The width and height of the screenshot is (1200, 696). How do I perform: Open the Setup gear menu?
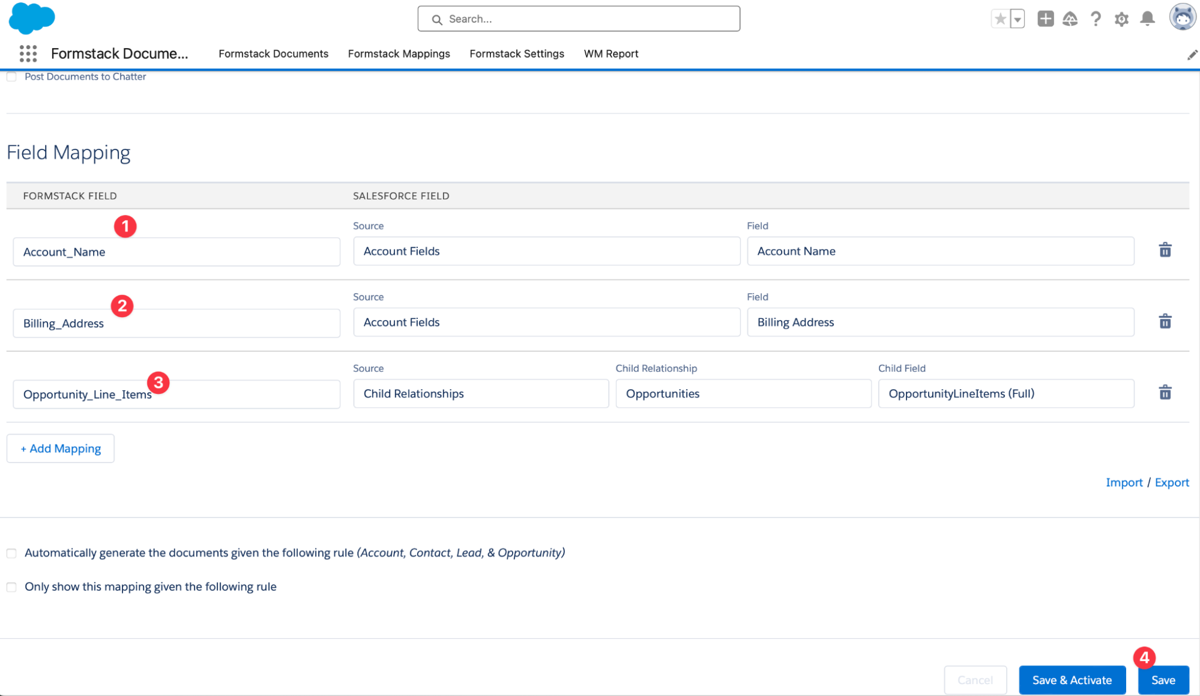(x=1121, y=19)
